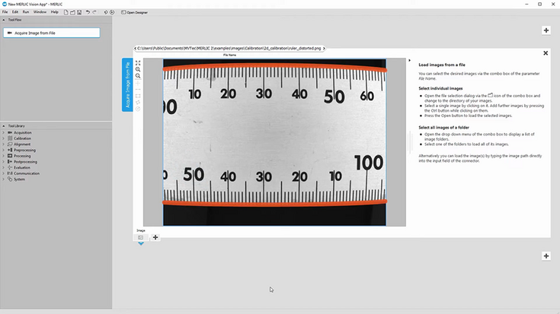The image size is (560, 314).
Task: Expand the Evaluation category chevron
Action: click(x=4, y=167)
